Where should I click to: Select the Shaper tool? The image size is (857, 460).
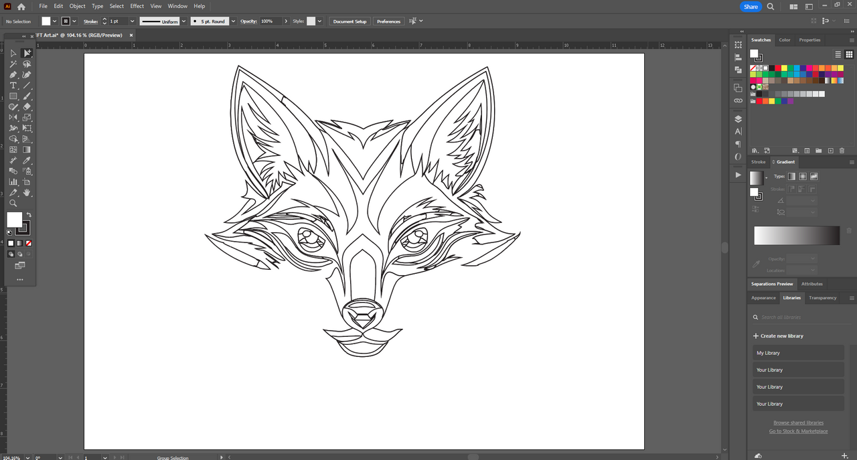[x=13, y=107]
